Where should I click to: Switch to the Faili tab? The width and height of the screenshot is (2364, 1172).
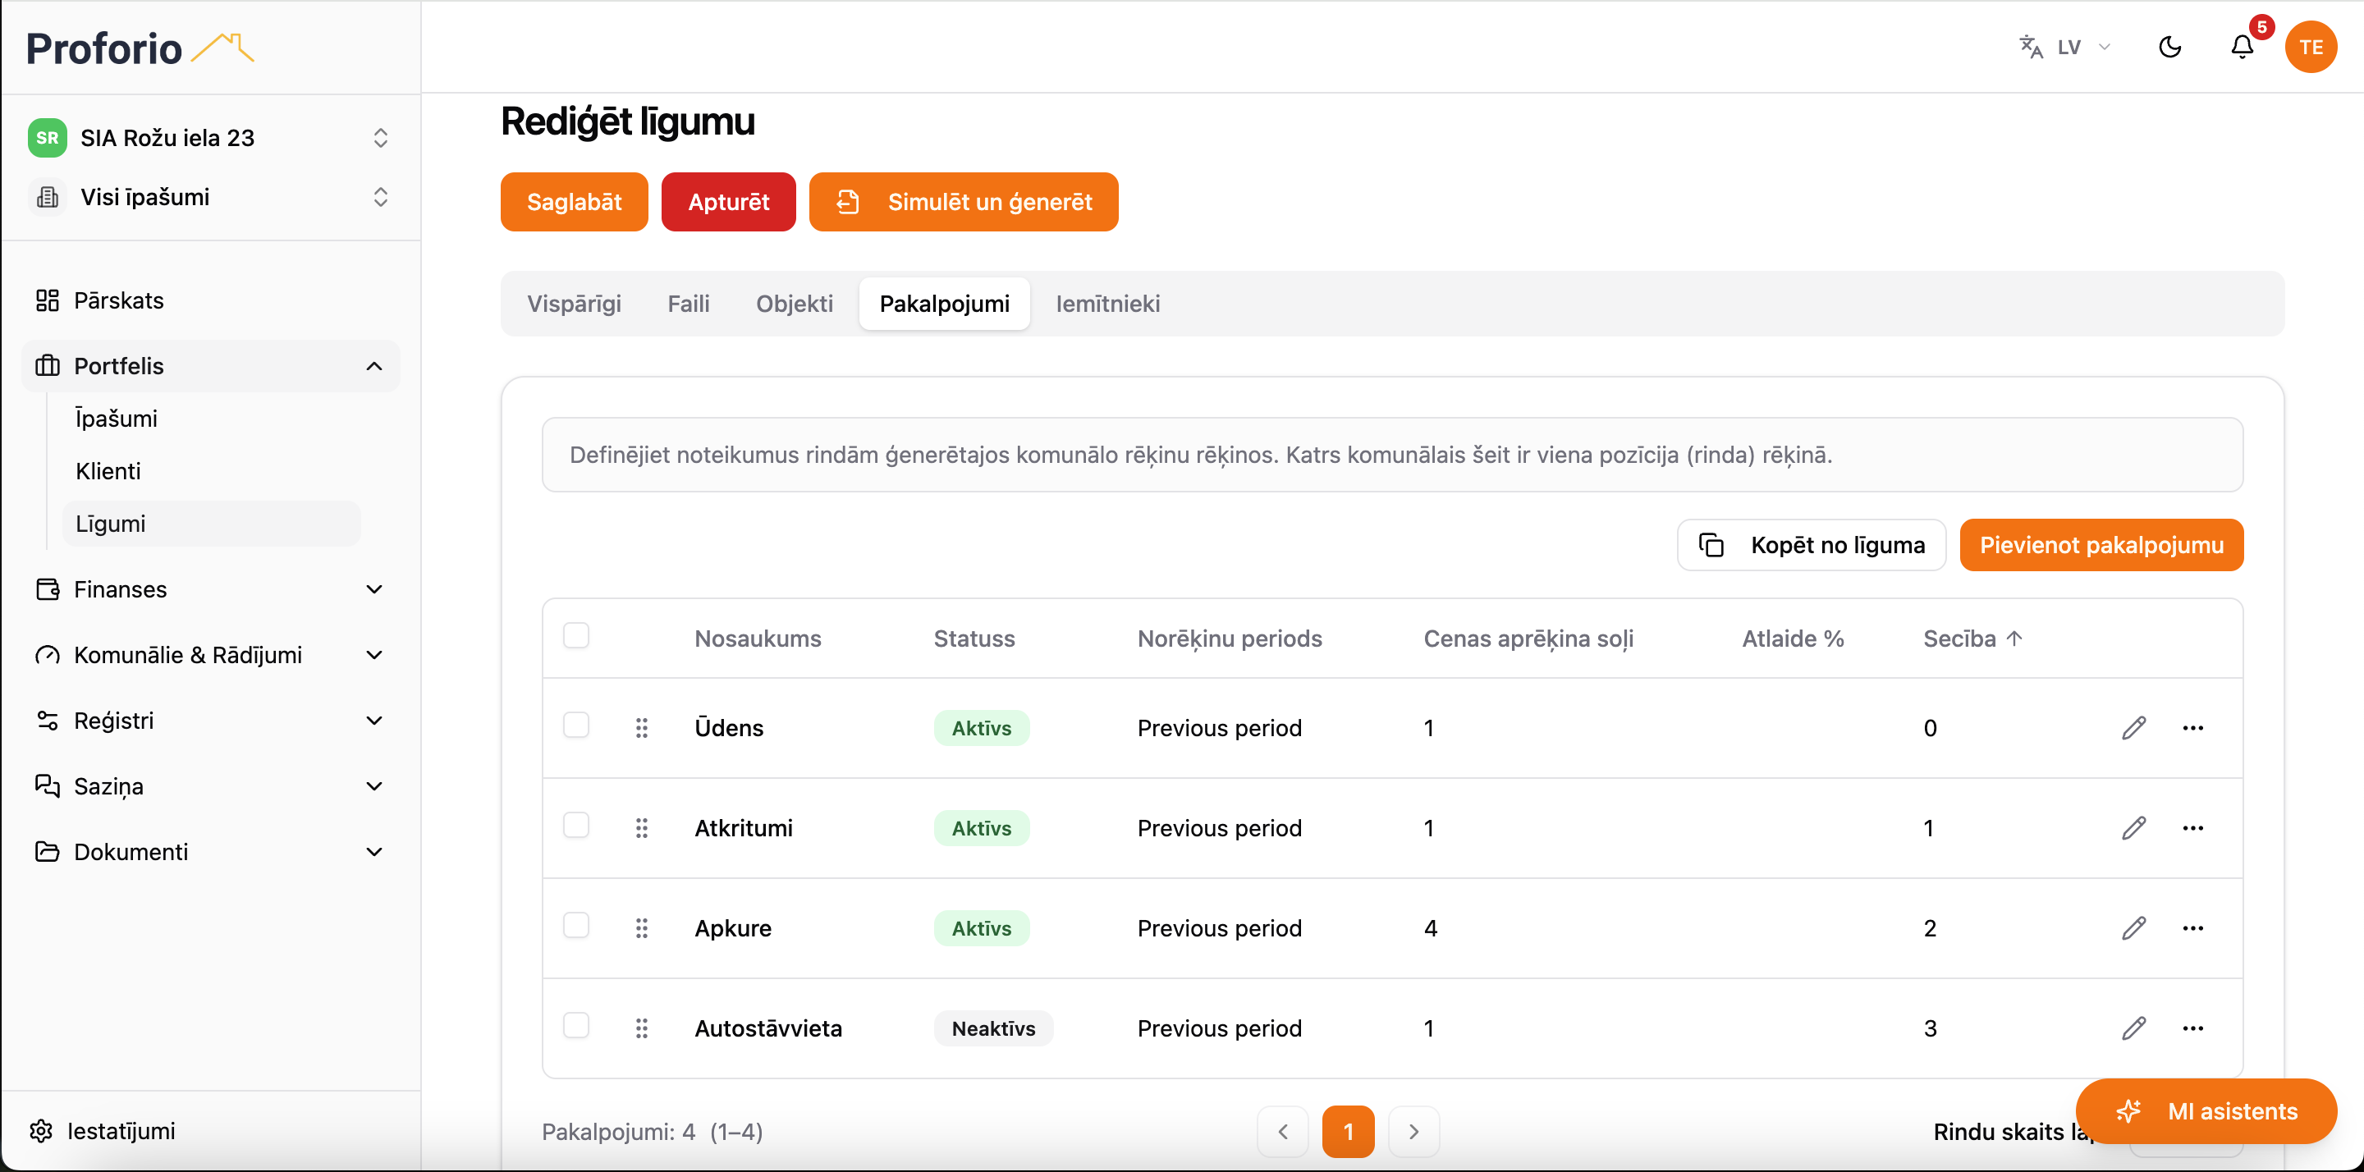[689, 304]
